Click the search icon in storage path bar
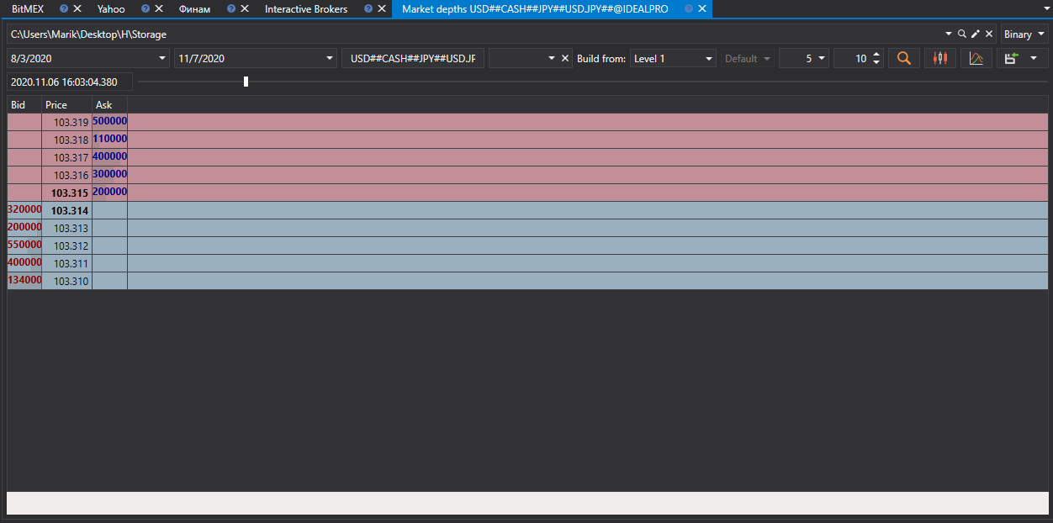 pos(961,34)
